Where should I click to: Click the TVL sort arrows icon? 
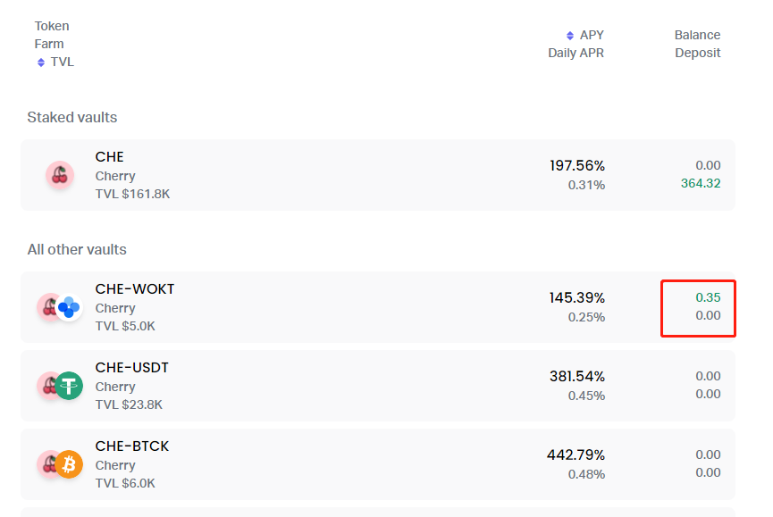[41, 62]
